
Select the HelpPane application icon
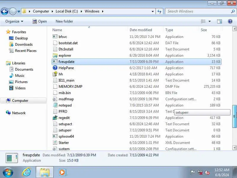click(x=55, y=68)
